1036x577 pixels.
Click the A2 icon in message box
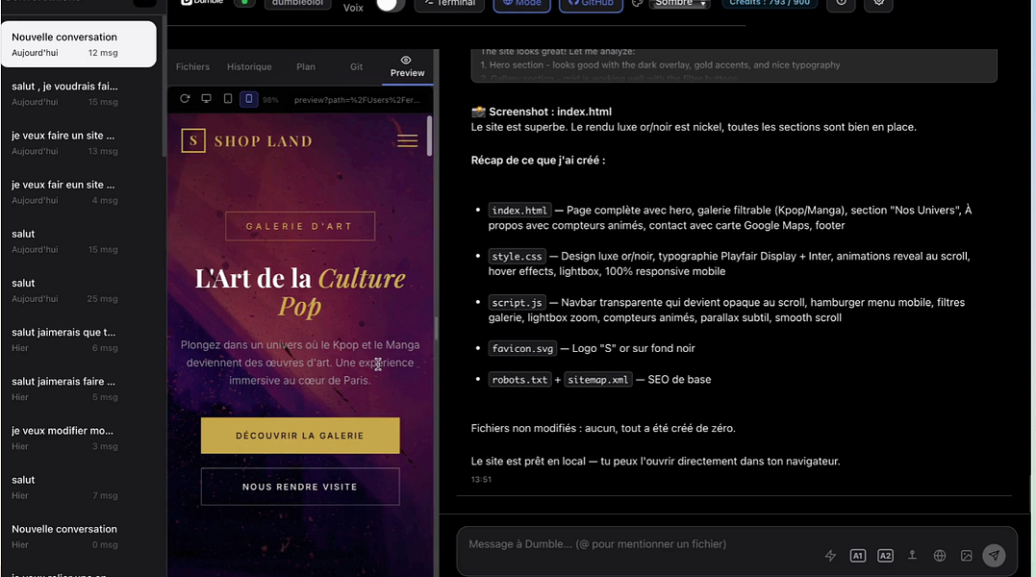pyautogui.click(x=885, y=556)
